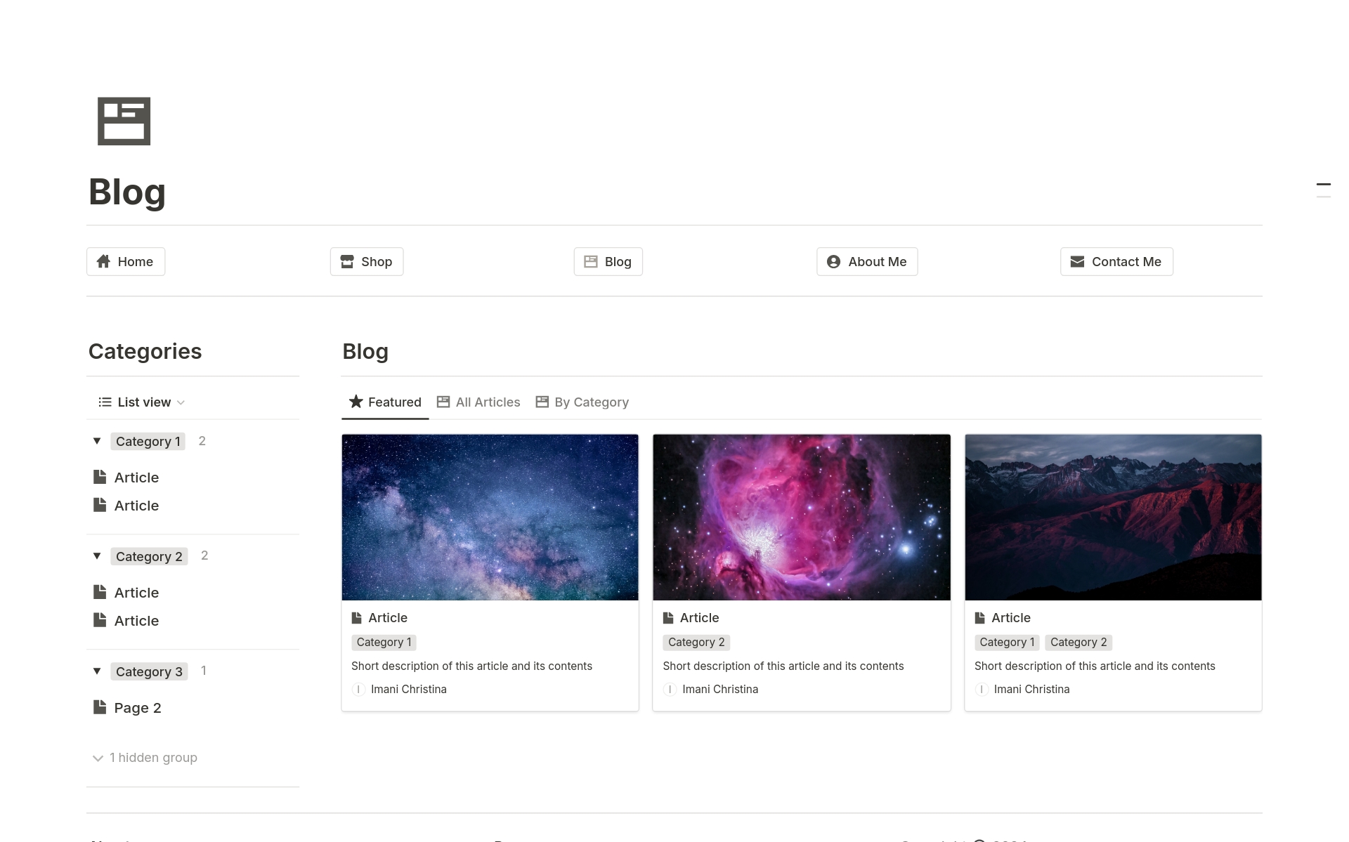Click the large Blog page icon

pyautogui.click(x=124, y=121)
